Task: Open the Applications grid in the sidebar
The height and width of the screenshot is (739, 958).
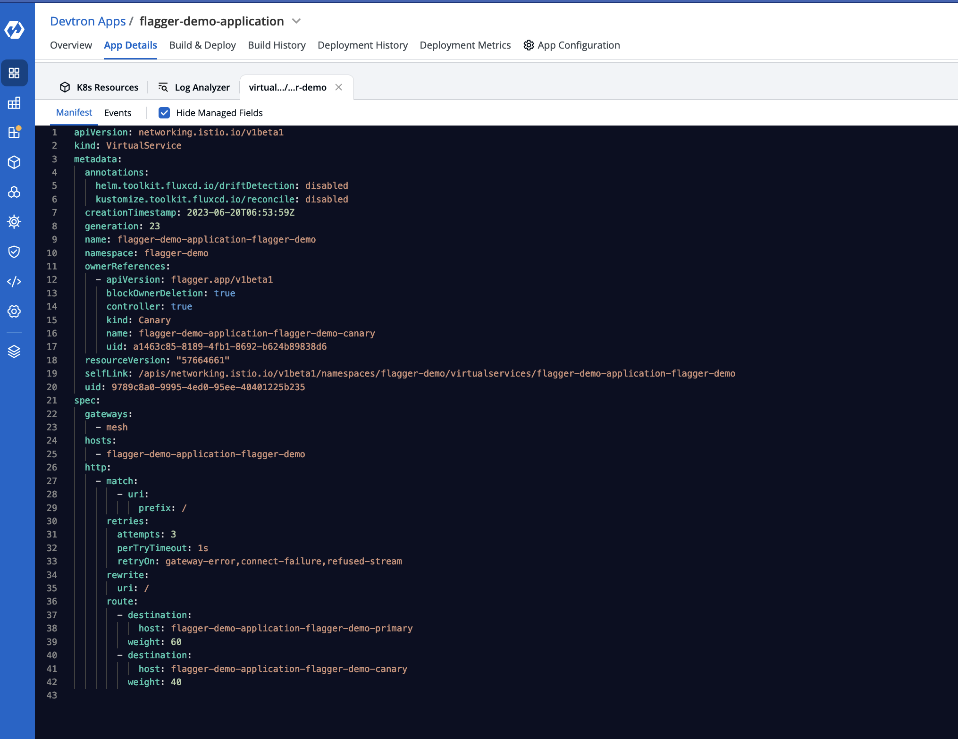Action: click(x=14, y=73)
